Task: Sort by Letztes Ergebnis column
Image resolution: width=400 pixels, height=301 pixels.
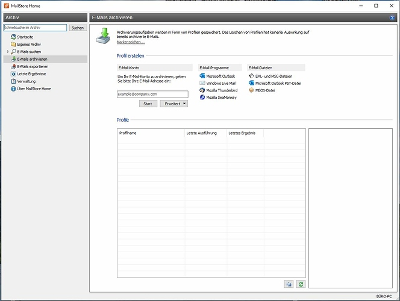Action: (x=245, y=133)
